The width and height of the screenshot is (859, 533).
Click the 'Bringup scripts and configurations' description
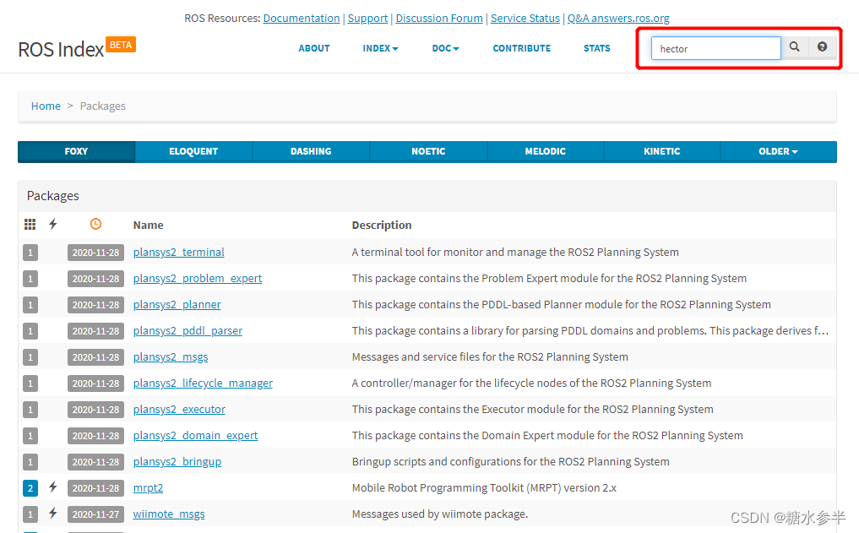point(510,462)
